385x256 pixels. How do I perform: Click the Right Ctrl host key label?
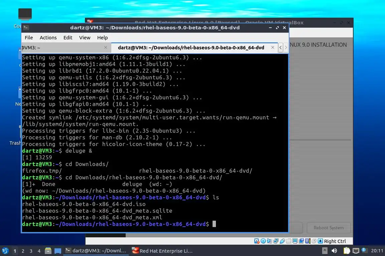click(x=335, y=241)
